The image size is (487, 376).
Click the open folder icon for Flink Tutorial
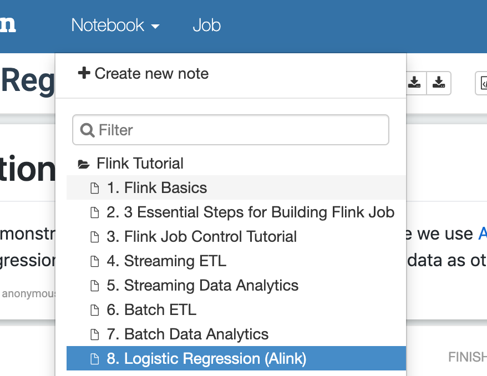(84, 164)
